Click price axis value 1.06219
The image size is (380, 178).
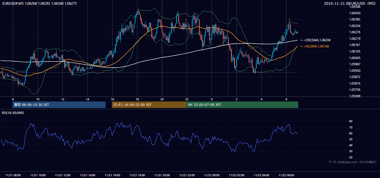tap(354, 39)
